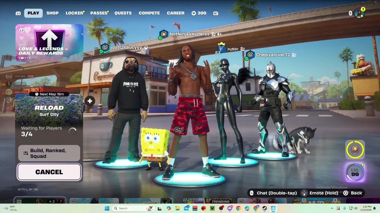Invite a player with the plus icon

coord(90,101)
